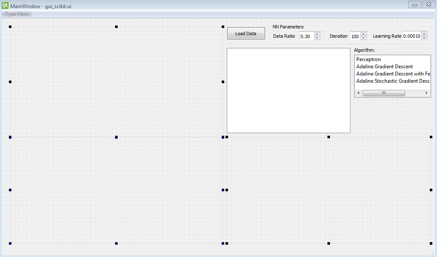Click the Load Data button
437x257 pixels.
(245, 33)
